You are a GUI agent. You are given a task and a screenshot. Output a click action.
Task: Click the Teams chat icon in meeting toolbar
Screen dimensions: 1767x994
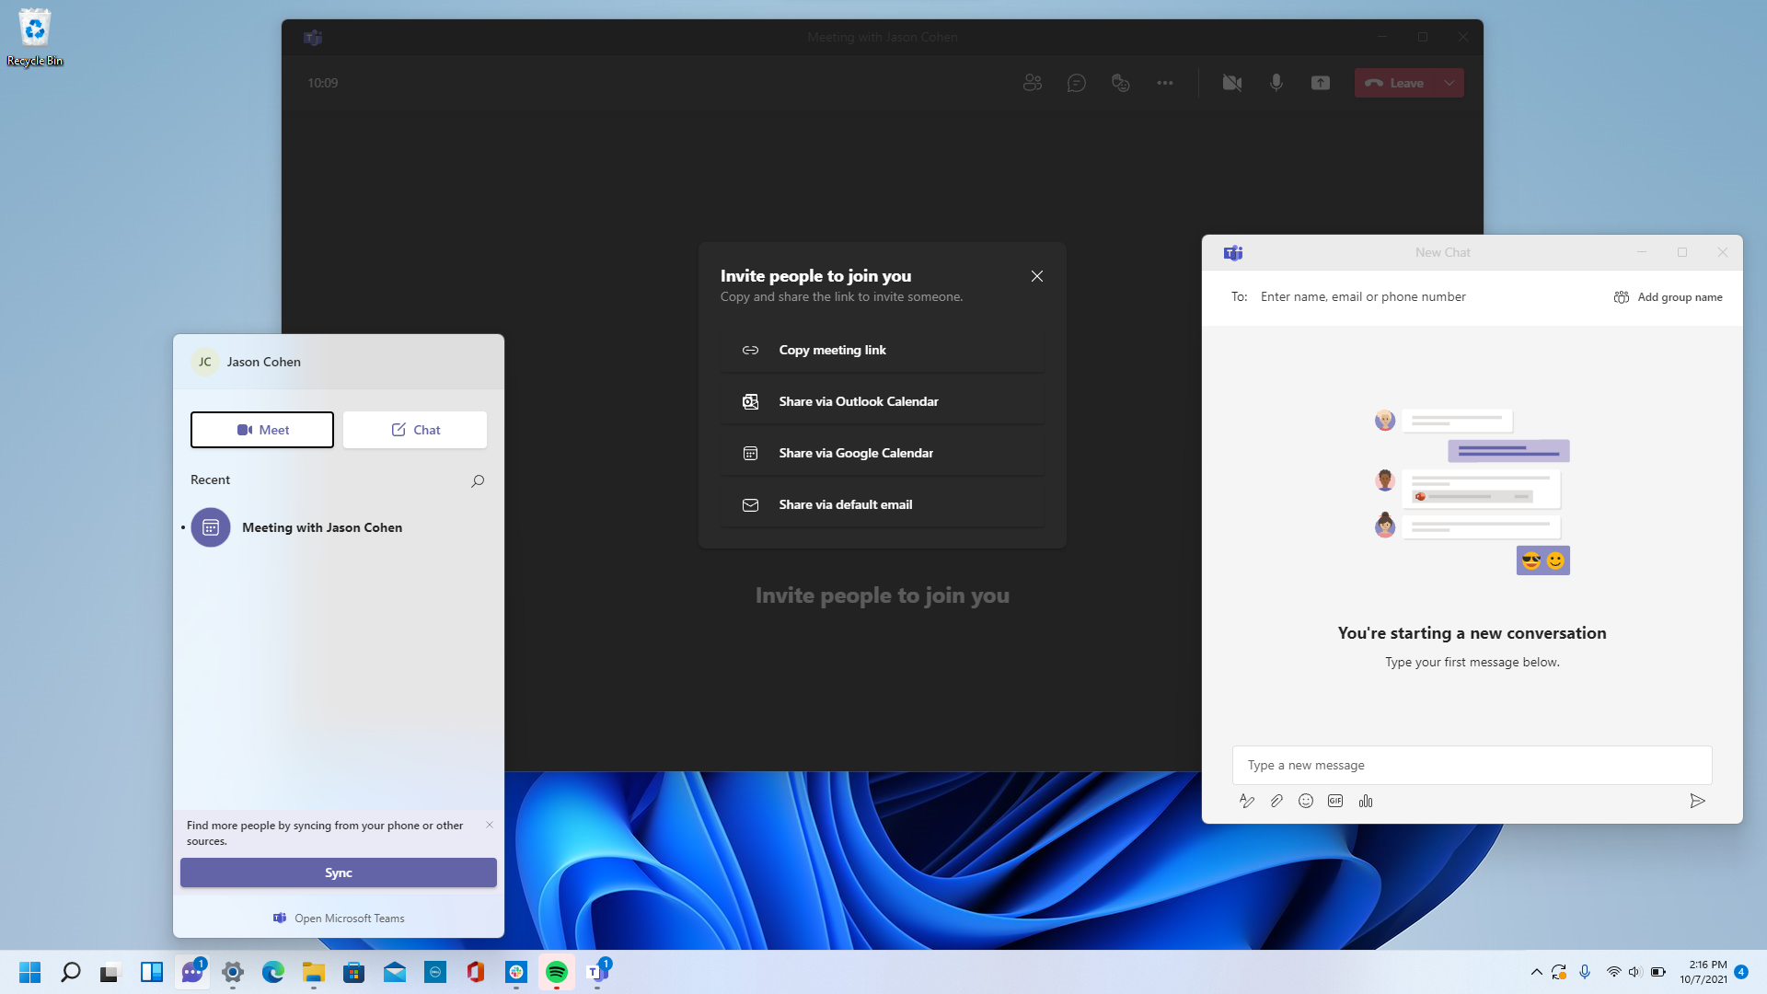coord(1075,83)
